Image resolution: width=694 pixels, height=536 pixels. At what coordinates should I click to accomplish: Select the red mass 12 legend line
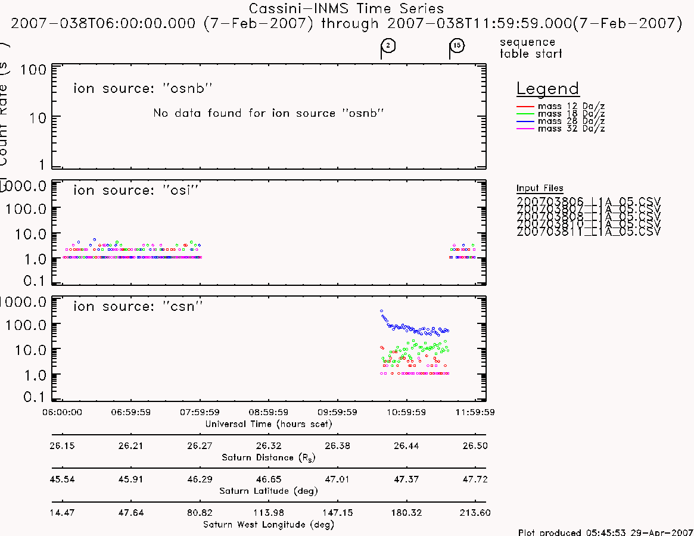click(x=525, y=107)
